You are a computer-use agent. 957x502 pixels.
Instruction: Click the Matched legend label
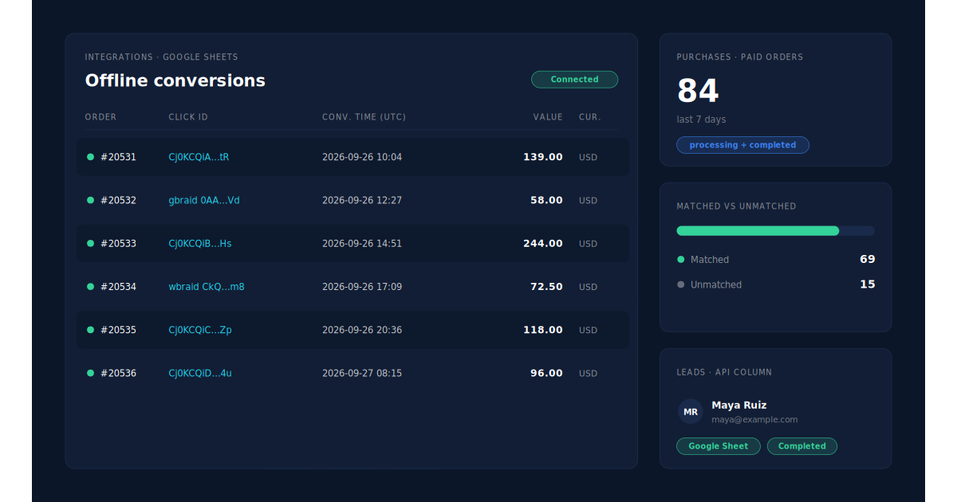pos(710,260)
